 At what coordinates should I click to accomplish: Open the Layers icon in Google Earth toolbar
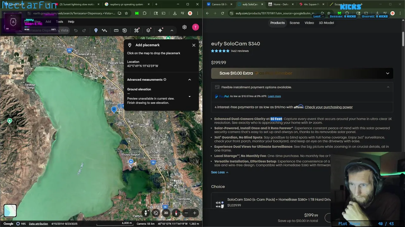point(148,30)
